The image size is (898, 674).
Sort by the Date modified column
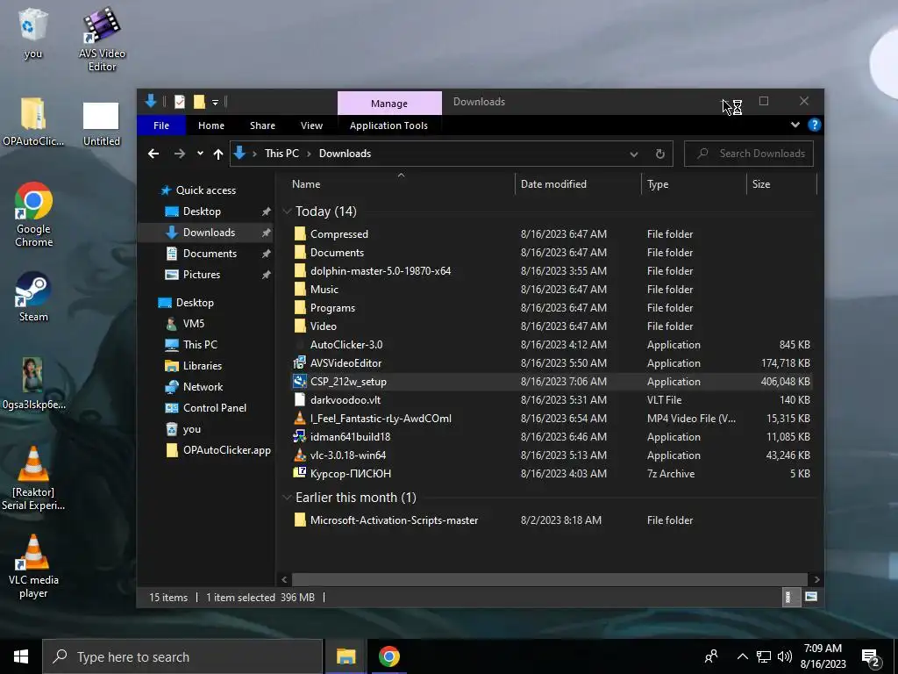click(578, 184)
